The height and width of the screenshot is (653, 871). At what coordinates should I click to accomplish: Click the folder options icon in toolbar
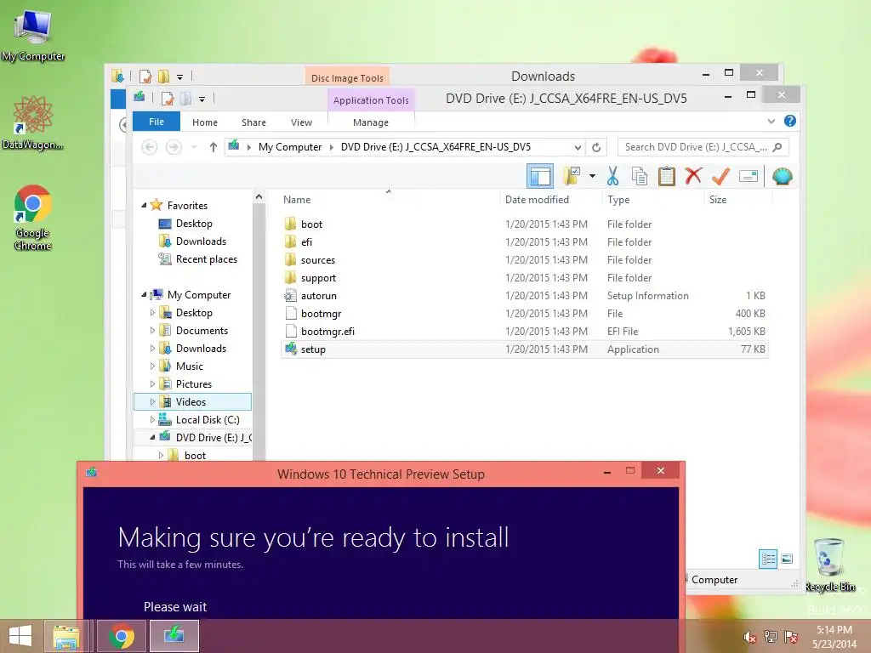(572, 176)
